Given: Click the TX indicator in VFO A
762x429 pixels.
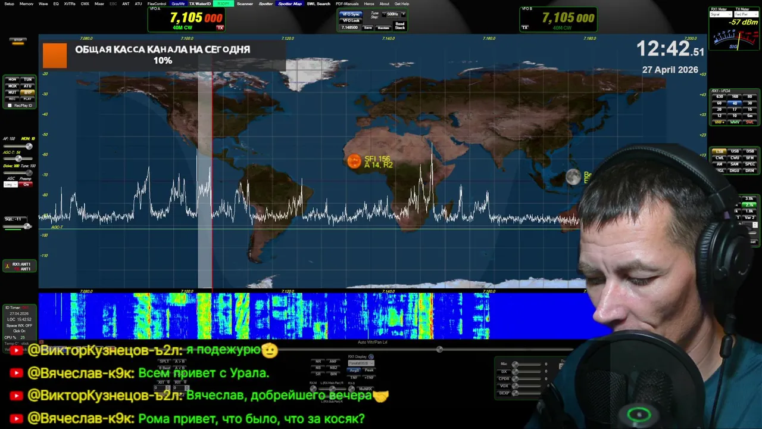Looking at the screenshot, I should pyautogui.click(x=220, y=28).
